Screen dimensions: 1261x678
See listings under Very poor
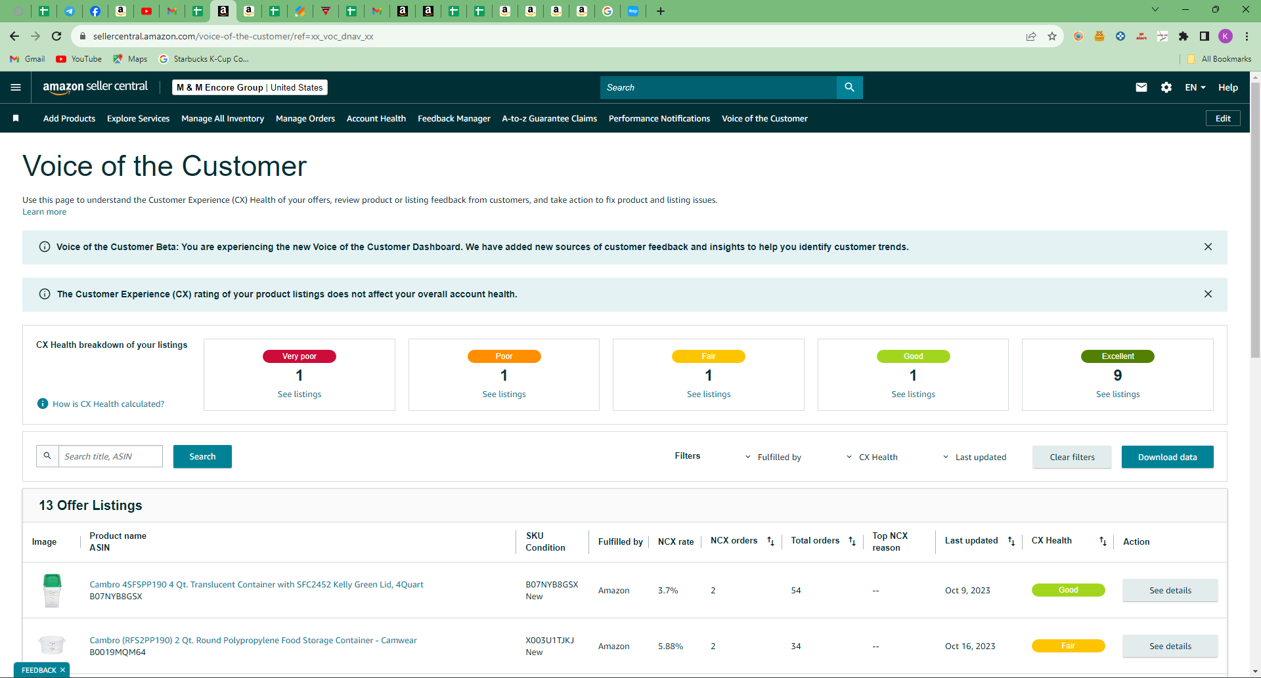[299, 394]
